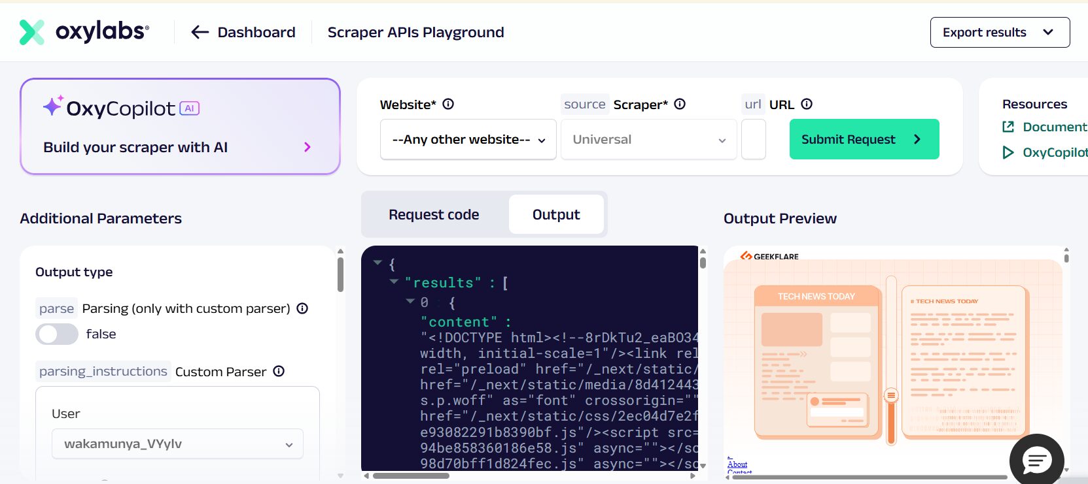Click the orange slider handle in preview image

891,395
